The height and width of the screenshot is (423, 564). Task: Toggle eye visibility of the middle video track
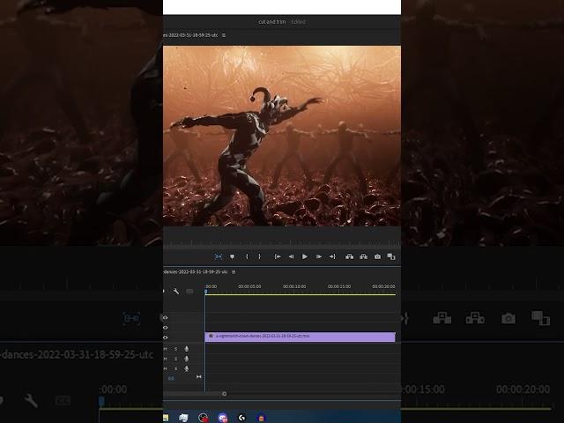pyautogui.click(x=166, y=328)
